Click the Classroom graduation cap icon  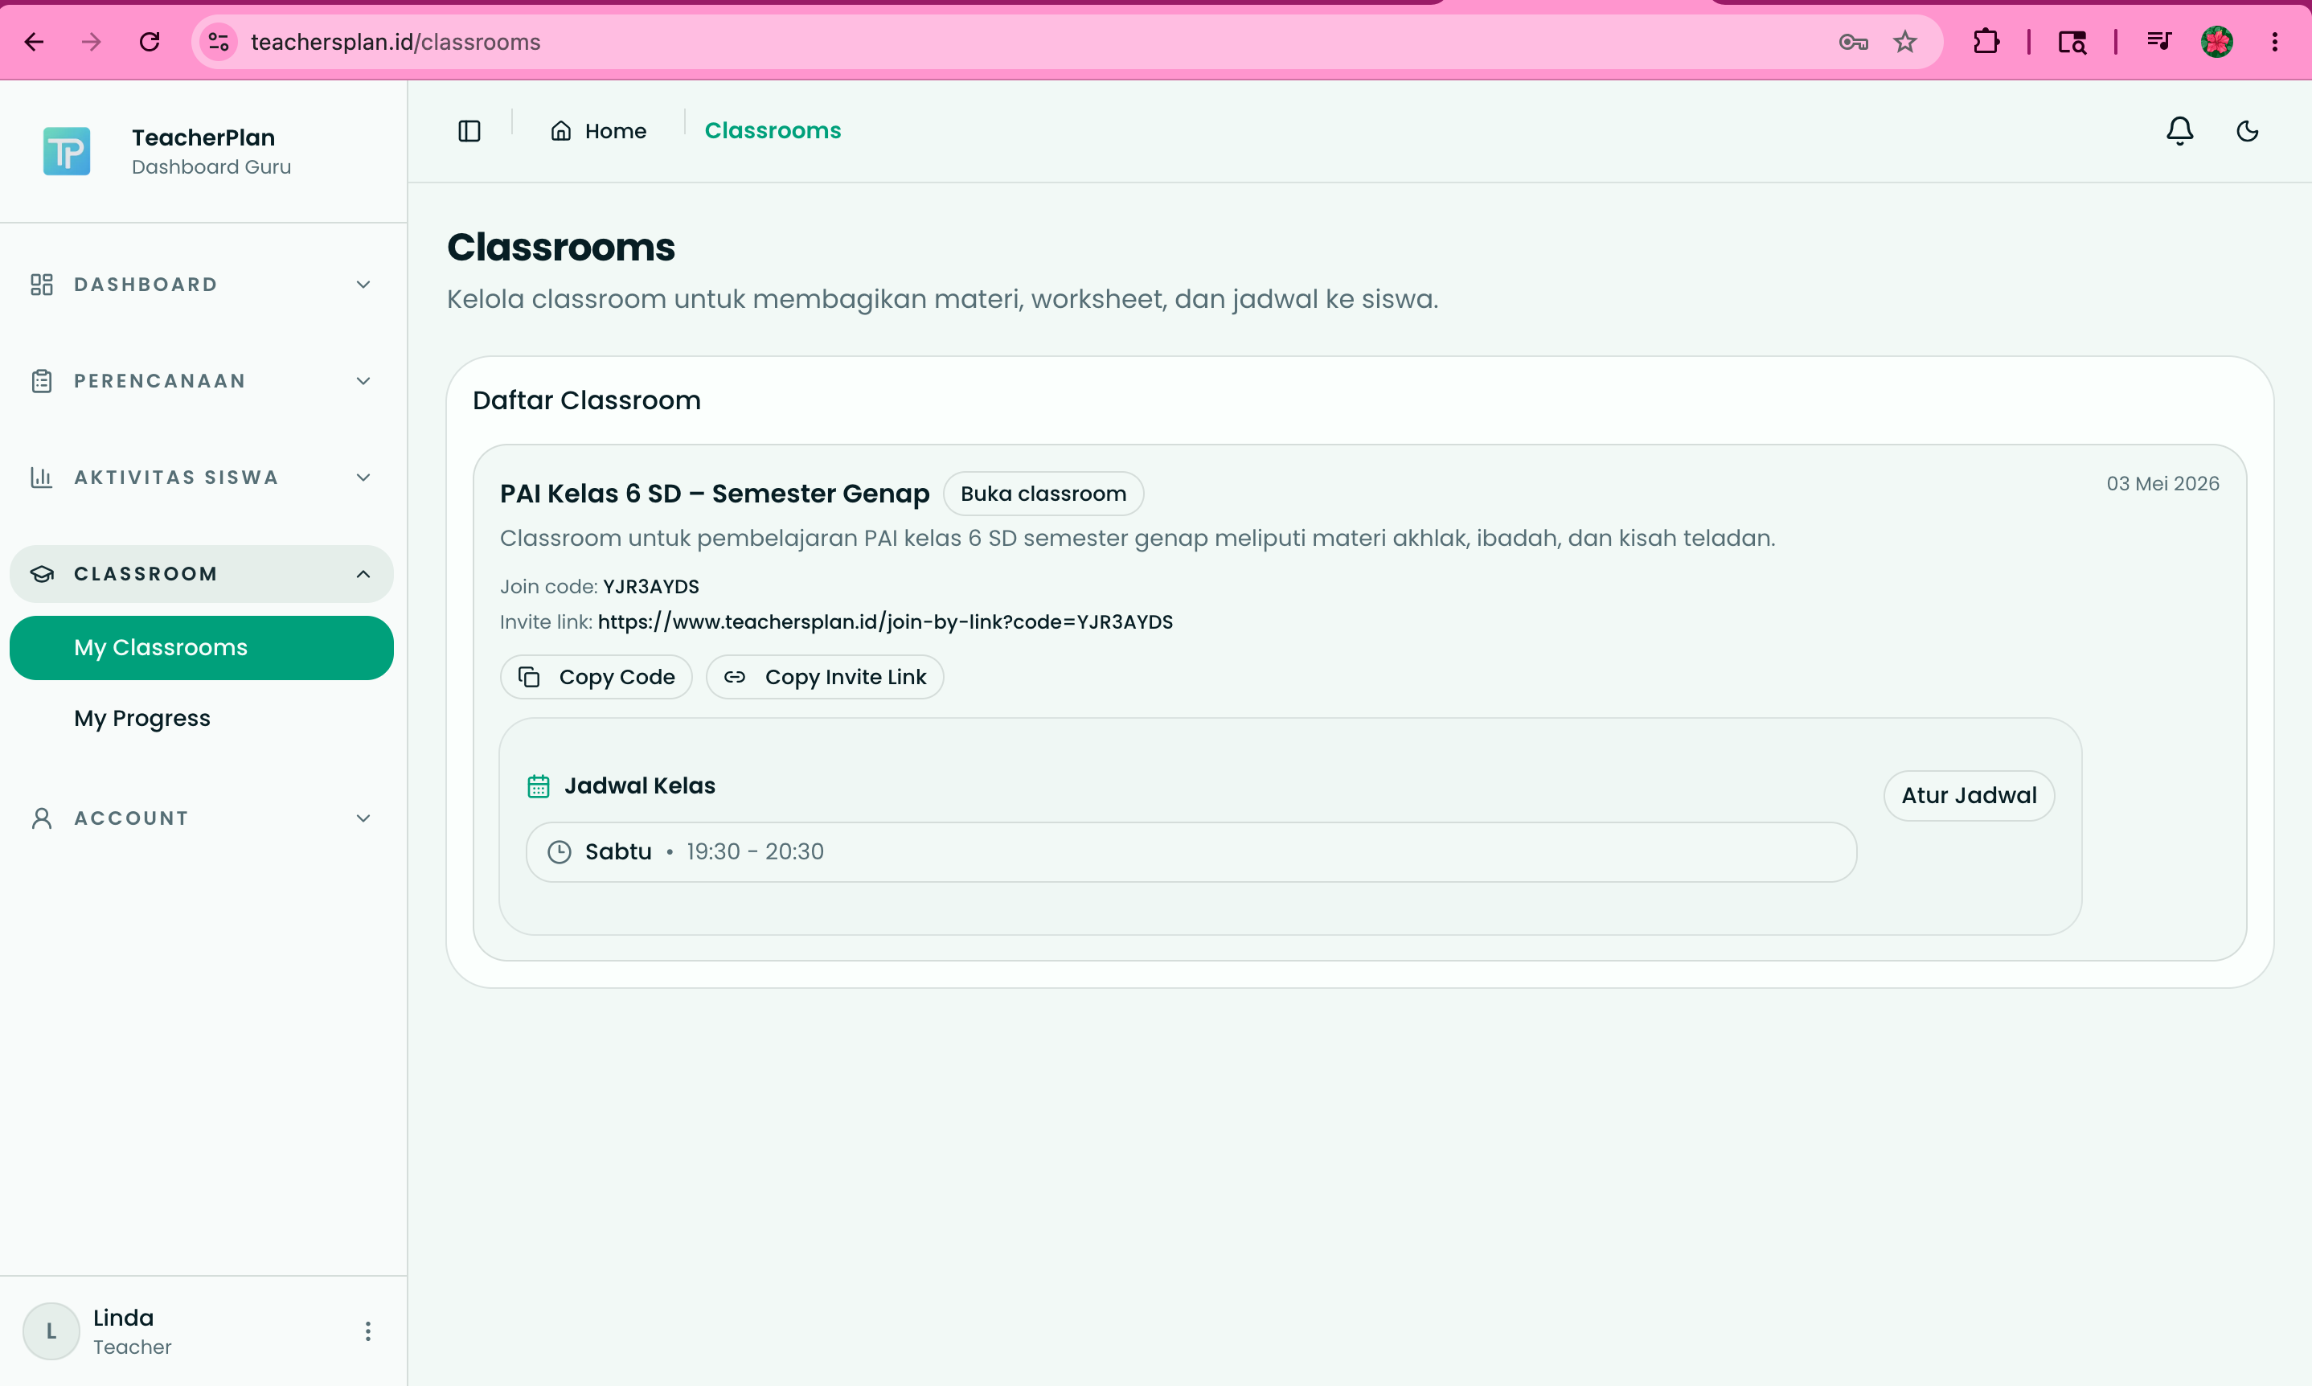point(41,573)
